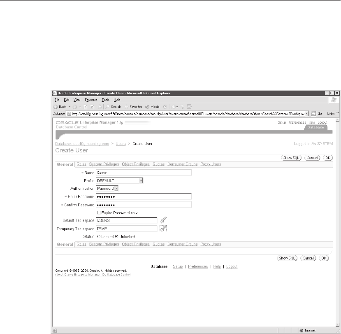Click the Enter Password field

(144, 196)
